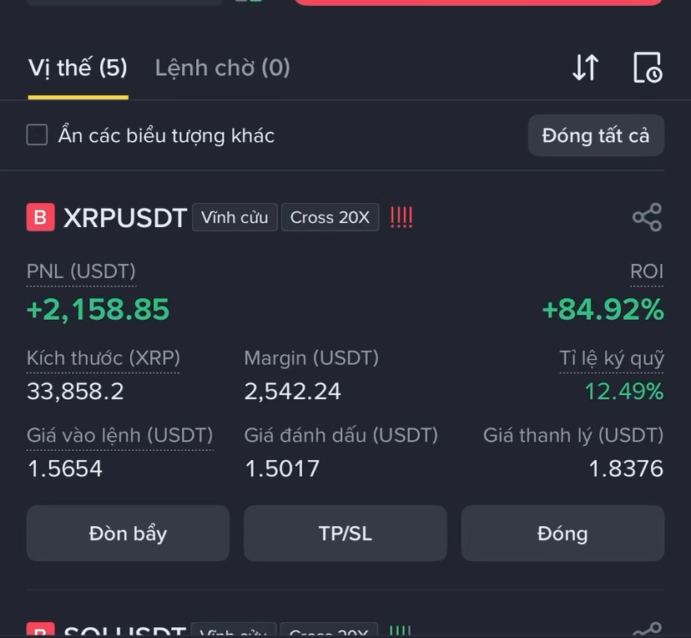691x638 pixels.
Task: Close the XRPUSDT position with Đóng
Action: pos(562,533)
